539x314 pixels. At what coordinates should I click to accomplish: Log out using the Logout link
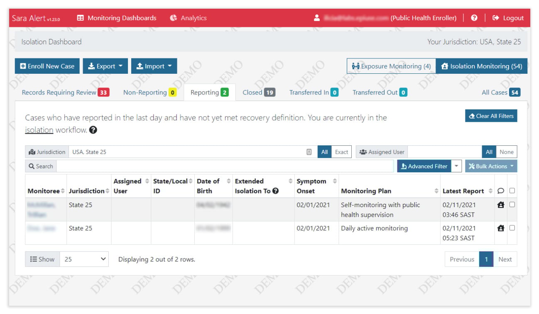508,18
